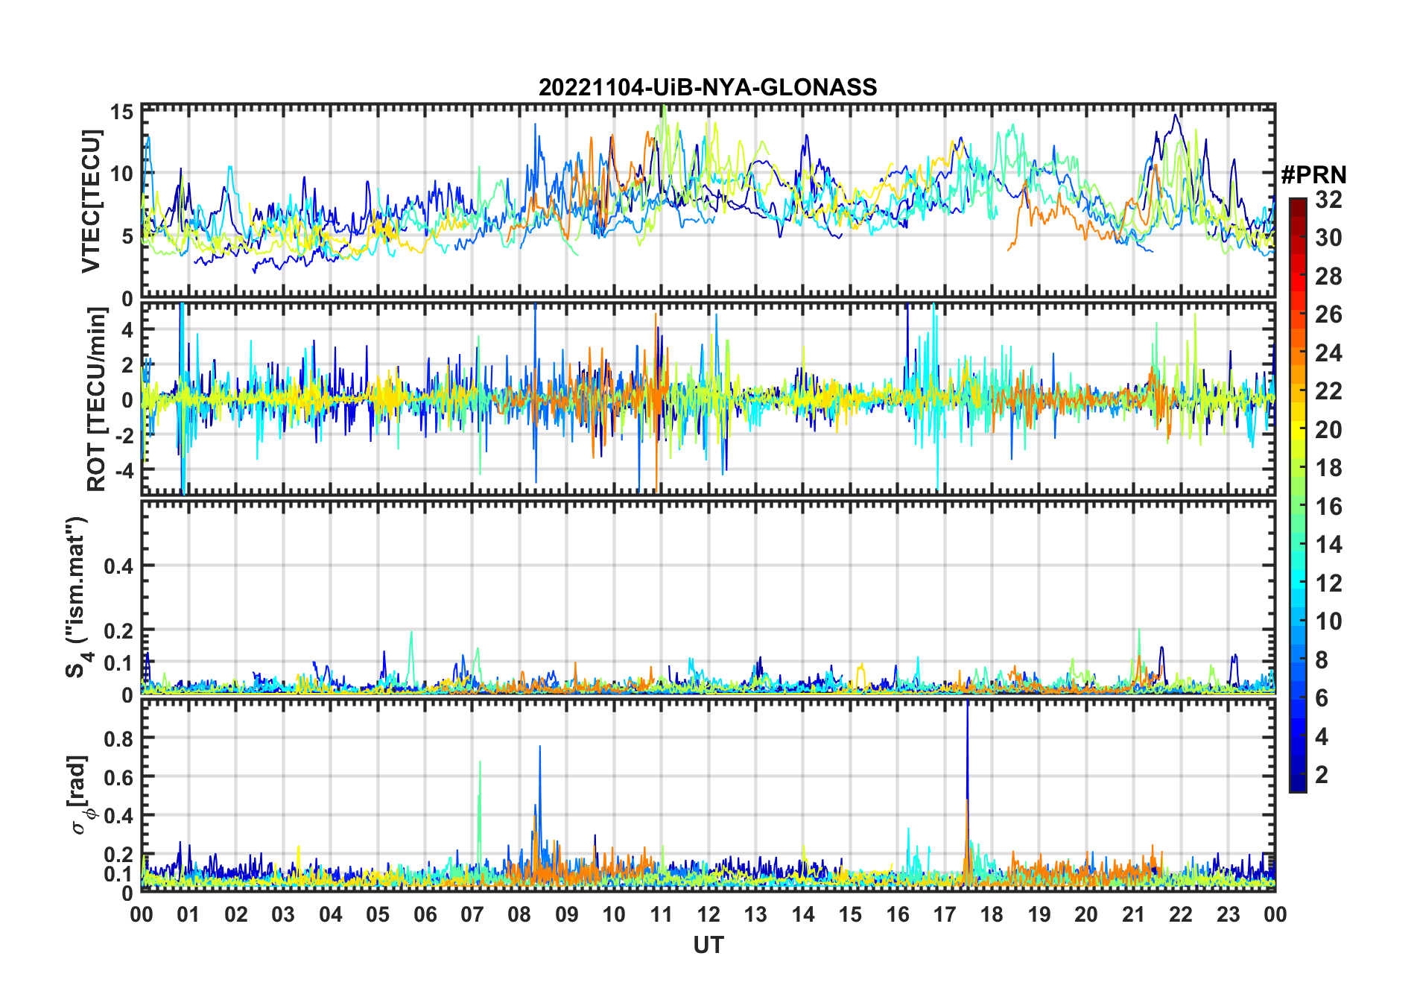
Task: Click the #PRN colorbar title
Action: click(1313, 174)
